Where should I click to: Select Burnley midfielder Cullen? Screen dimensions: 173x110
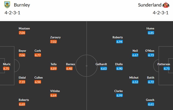pos(39,78)
